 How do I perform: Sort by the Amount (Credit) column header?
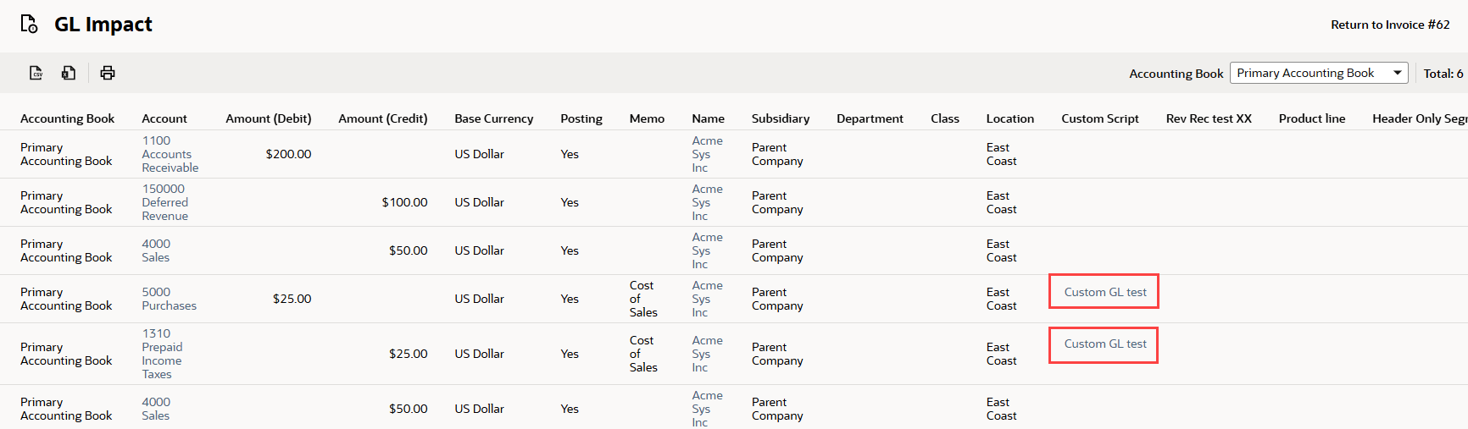[382, 118]
